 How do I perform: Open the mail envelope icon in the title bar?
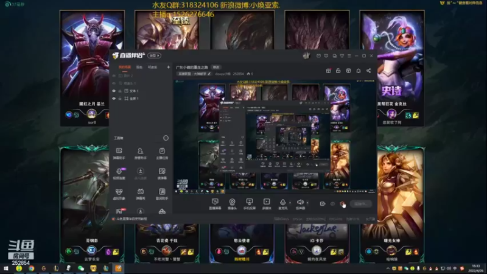click(x=318, y=55)
